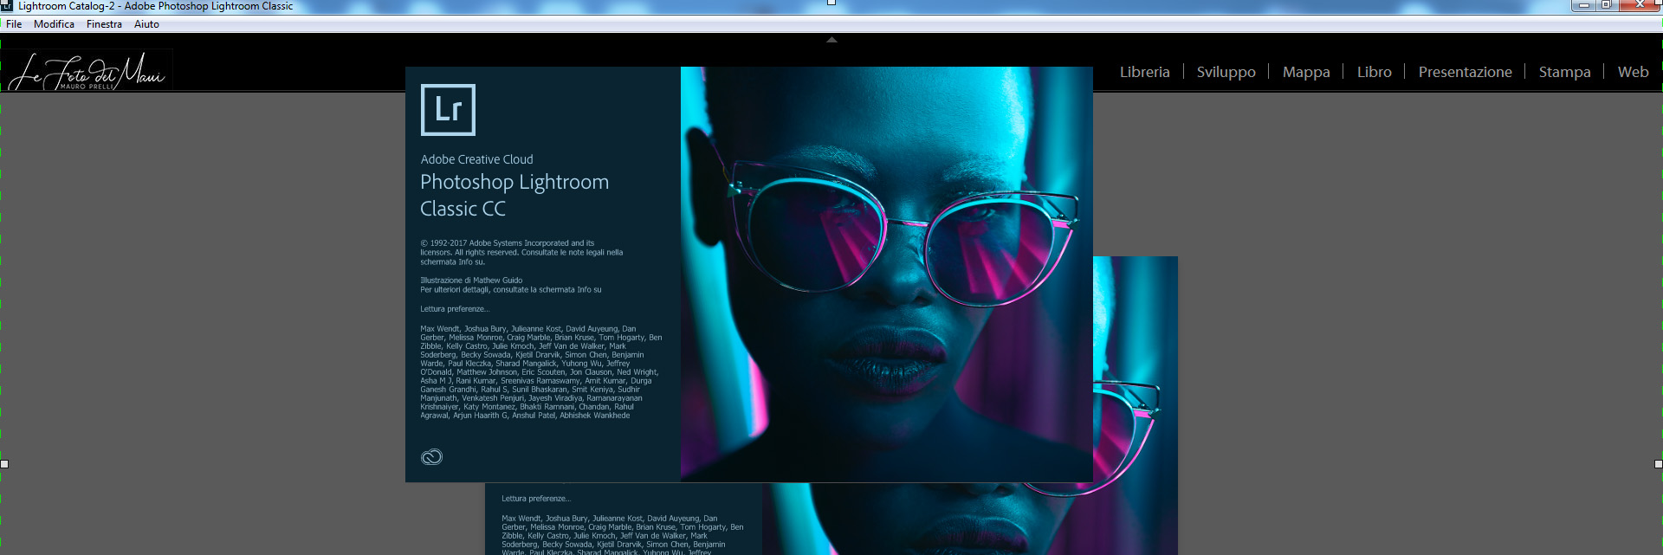Switch to the Web module
The image size is (1663, 555).
point(1633,72)
